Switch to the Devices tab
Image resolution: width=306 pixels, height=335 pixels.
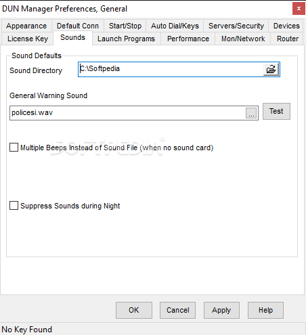[286, 26]
